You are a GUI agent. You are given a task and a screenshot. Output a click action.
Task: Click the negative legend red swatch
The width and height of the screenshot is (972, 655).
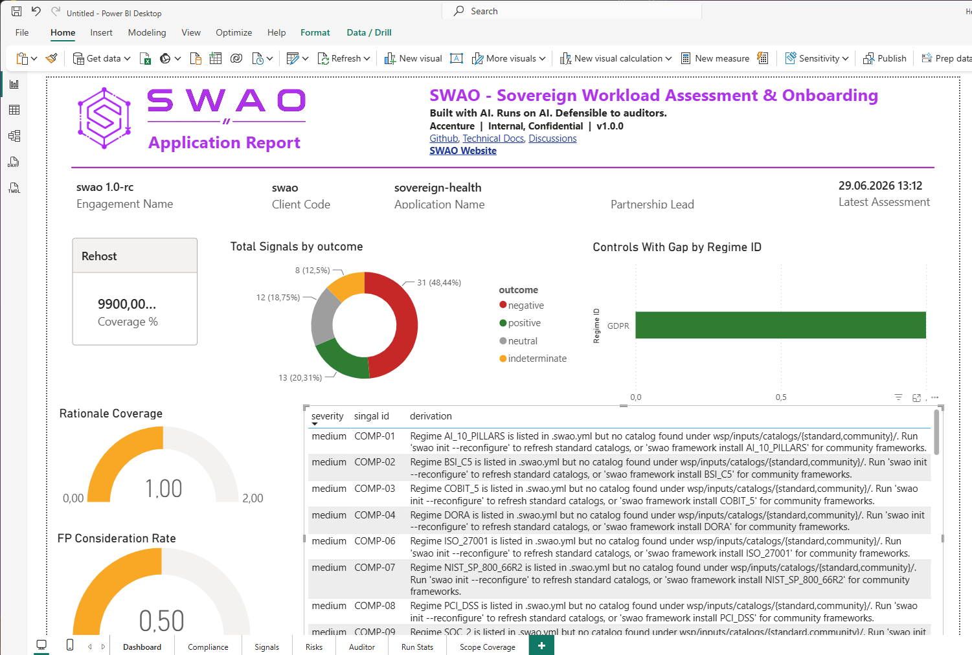coord(503,305)
